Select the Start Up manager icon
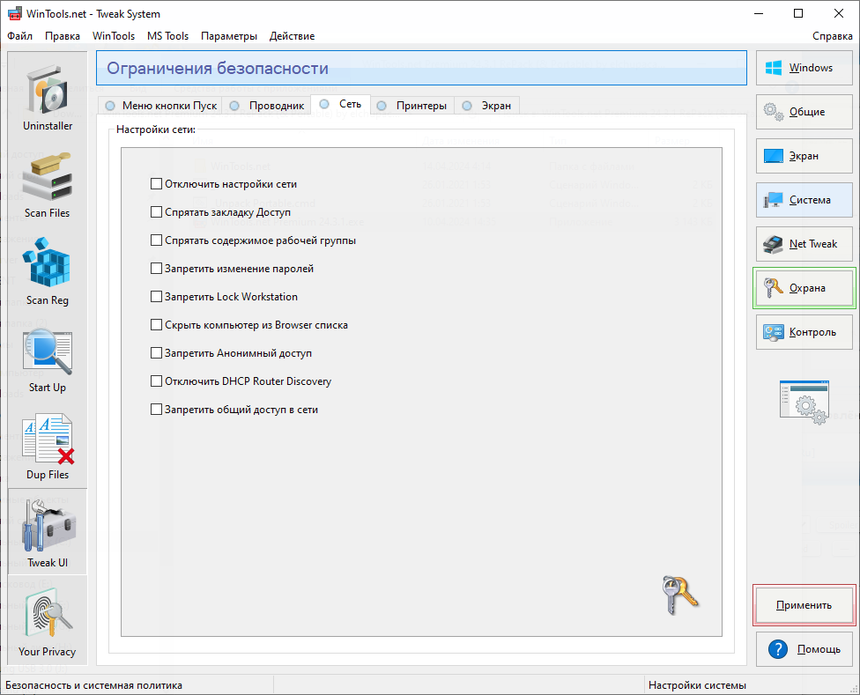The width and height of the screenshot is (860, 695). tap(48, 357)
